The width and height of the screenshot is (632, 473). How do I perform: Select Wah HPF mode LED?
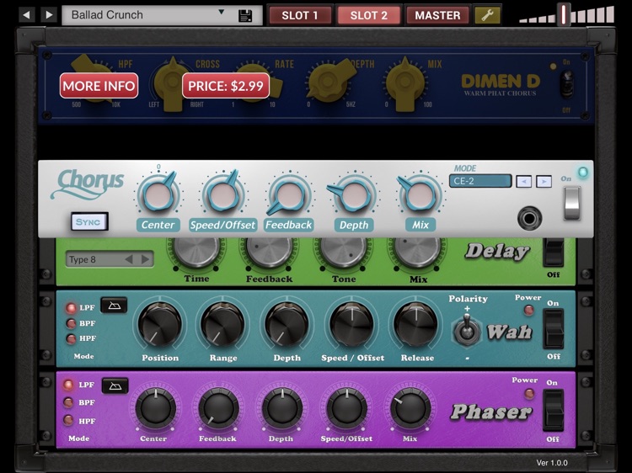[71, 338]
